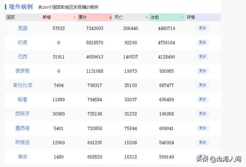Open 印度 country link

23,43
